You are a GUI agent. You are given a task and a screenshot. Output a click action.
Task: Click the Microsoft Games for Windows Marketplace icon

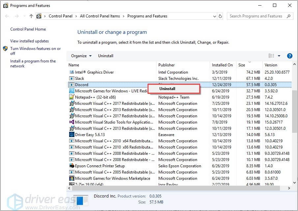(x=72, y=178)
